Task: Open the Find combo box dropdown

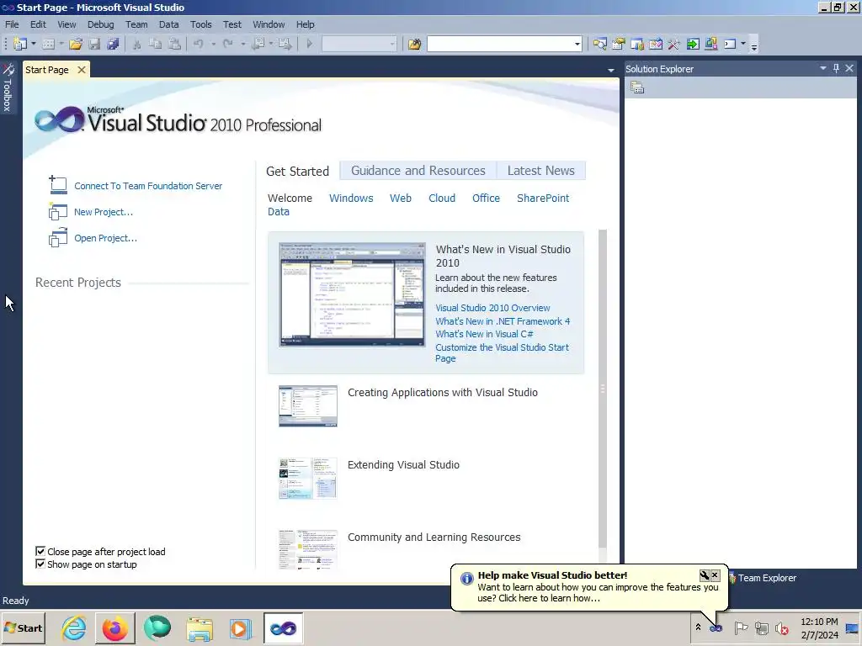Action: [577, 44]
